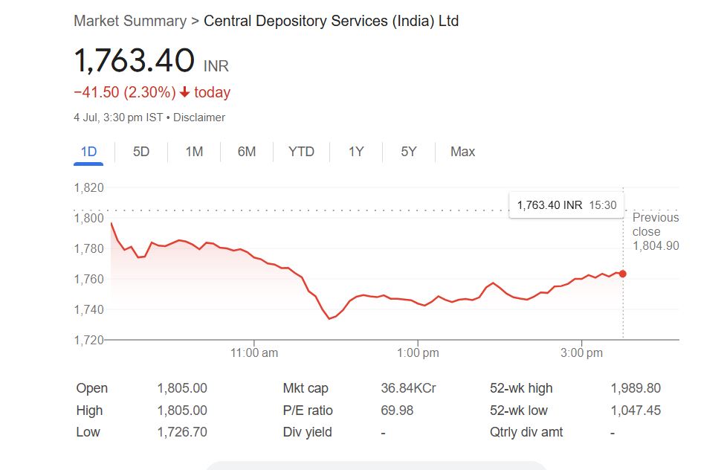Click the 52-wk high label
Image resolution: width=724 pixels, height=470 pixels.
[521, 388]
